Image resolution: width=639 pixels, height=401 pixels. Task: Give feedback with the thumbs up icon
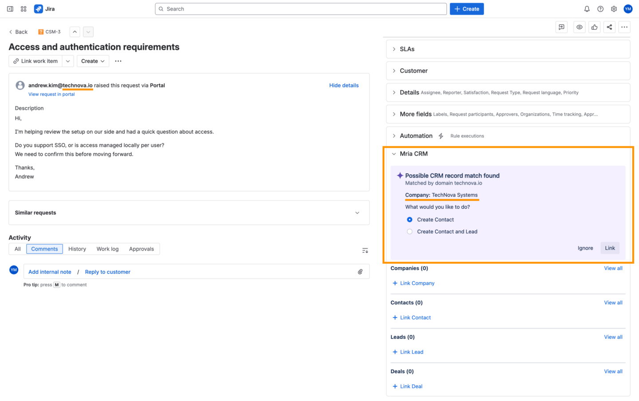point(594,27)
